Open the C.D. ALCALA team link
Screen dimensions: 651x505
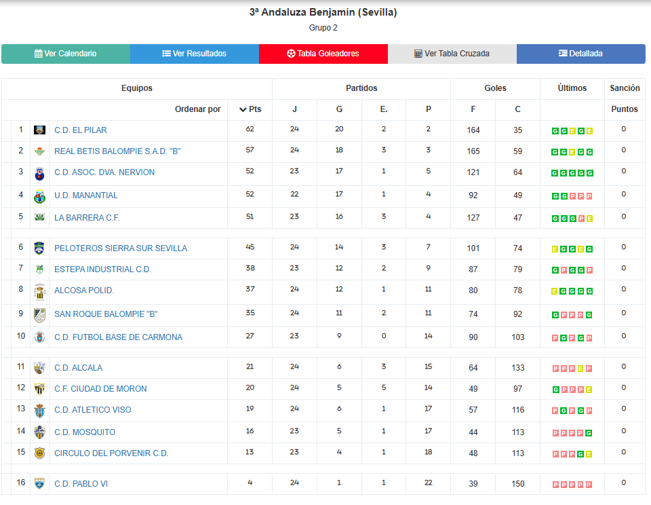(x=78, y=368)
